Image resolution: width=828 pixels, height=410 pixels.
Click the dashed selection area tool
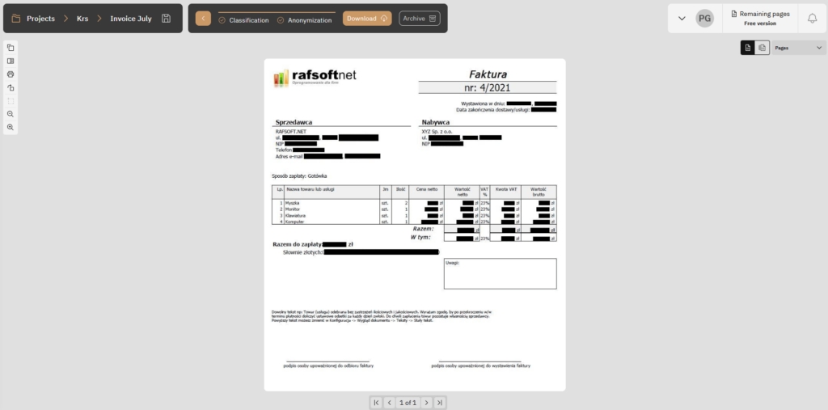(11, 101)
